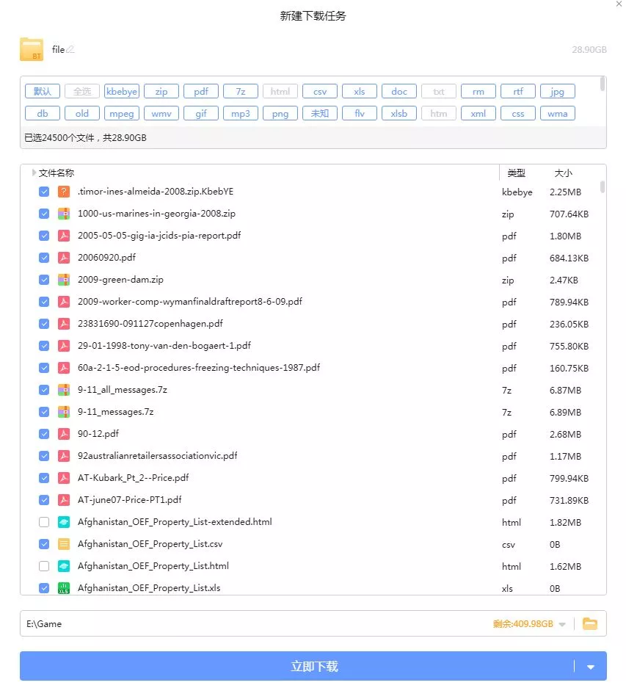Open the browse folder icon for download path

[589, 624]
